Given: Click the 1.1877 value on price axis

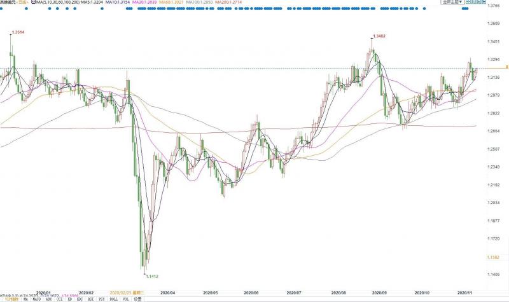Looking at the screenshot, I should pyautogui.click(x=493, y=221).
